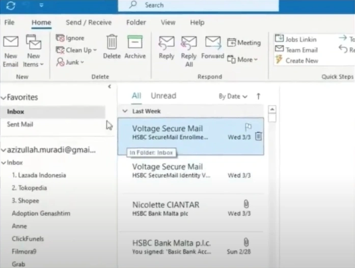Filter the list to Unread messages
Screen dimensions: 355x268
point(163,96)
